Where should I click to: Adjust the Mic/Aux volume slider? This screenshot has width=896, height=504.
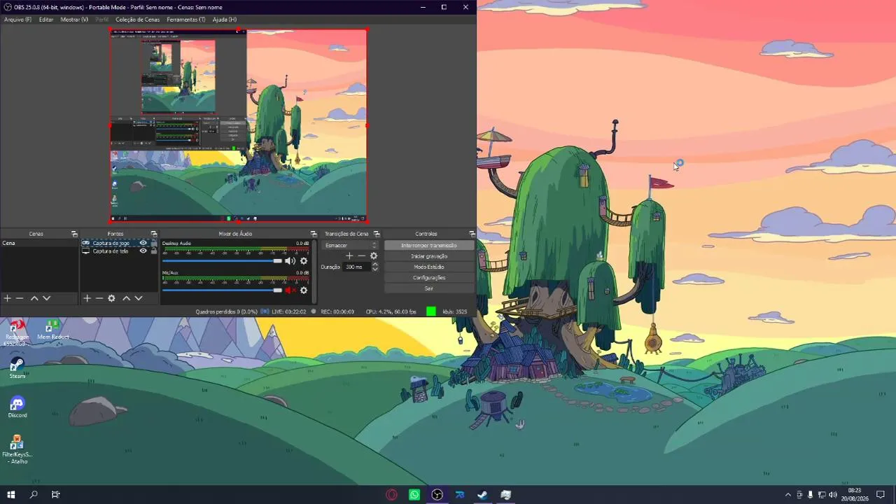tap(222, 290)
